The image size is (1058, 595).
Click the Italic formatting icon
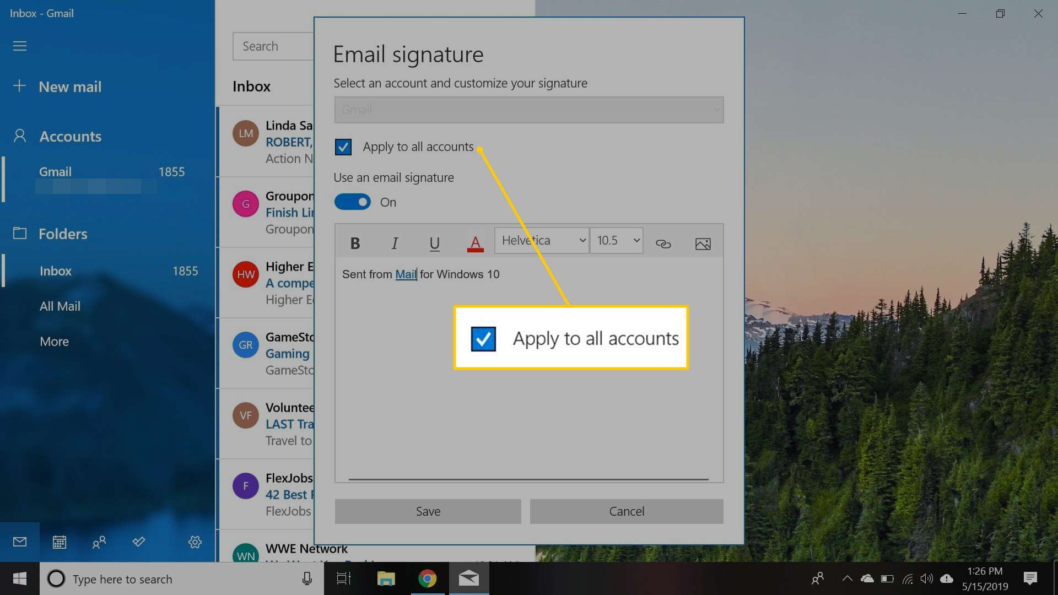pyautogui.click(x=395, y=242)
